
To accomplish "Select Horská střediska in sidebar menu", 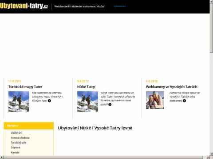I will click(x=20, y=138).
